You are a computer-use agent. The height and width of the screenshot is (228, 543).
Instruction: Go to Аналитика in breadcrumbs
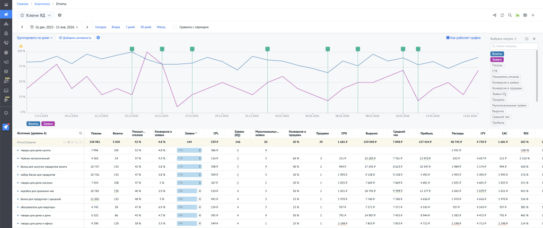41,4
